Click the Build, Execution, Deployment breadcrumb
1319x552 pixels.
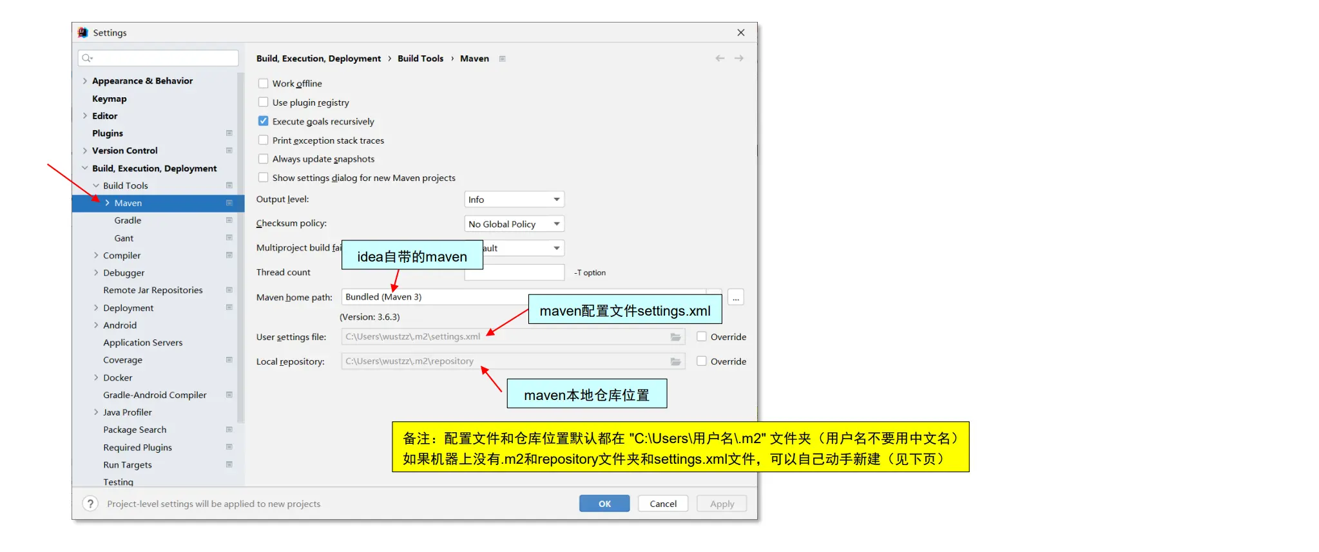point(318,59)
